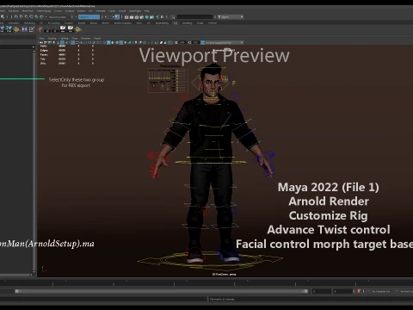
Task: Open the blue symmetry dropdown
Action: [89, 17]
